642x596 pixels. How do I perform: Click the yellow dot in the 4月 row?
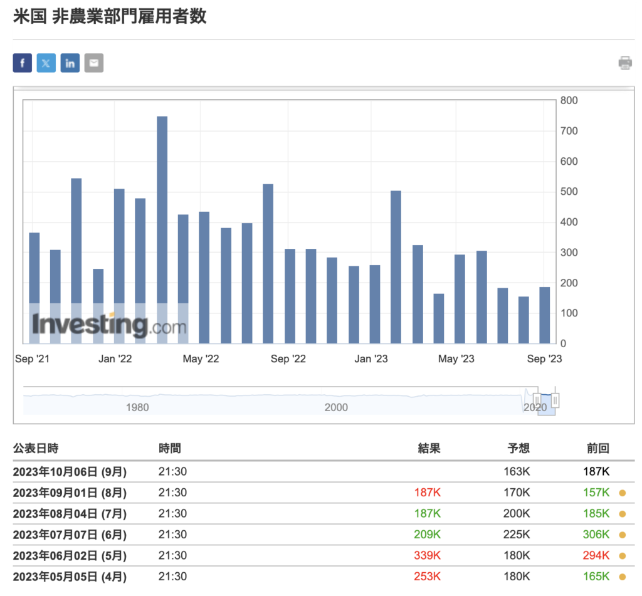pos(623,577)
